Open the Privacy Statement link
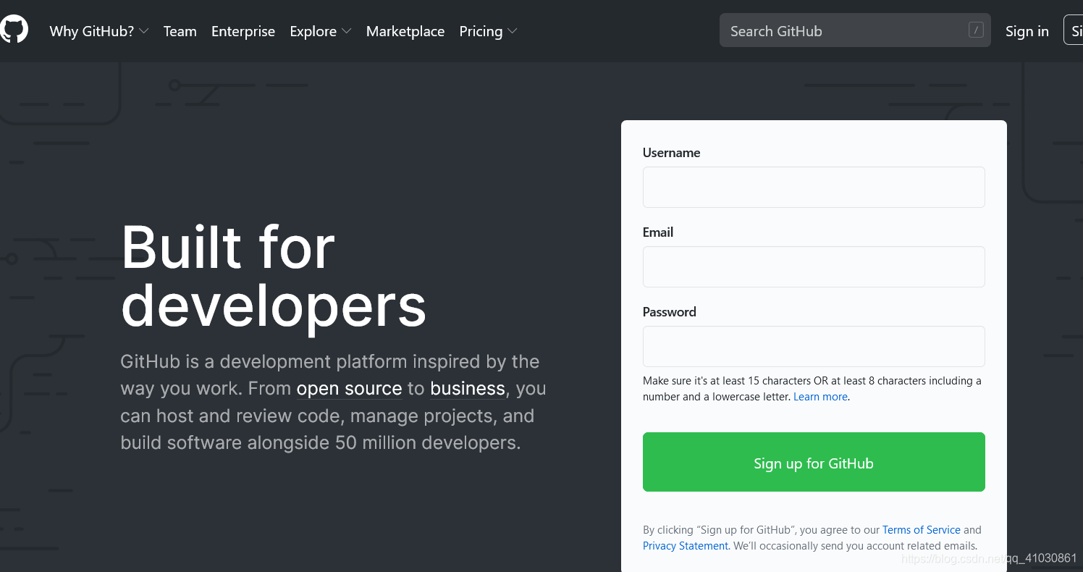The width and height of the screenshot is (1083, 572). 686,546
